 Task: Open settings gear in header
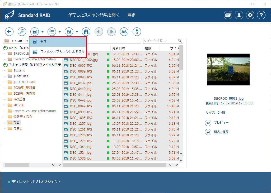coord(250,15)
